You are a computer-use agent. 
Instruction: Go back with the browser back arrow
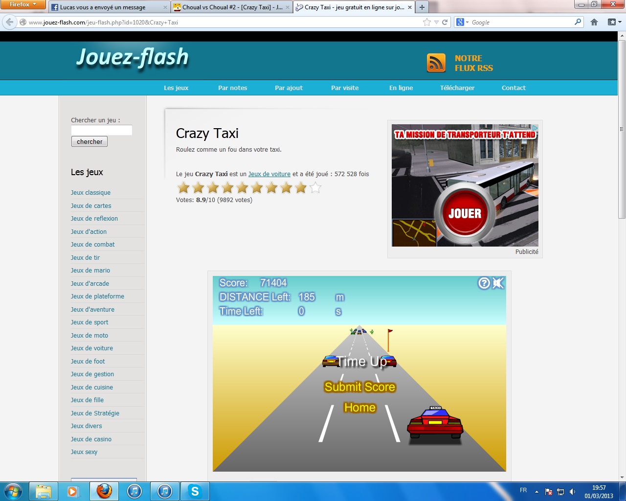tap(10, 22)
